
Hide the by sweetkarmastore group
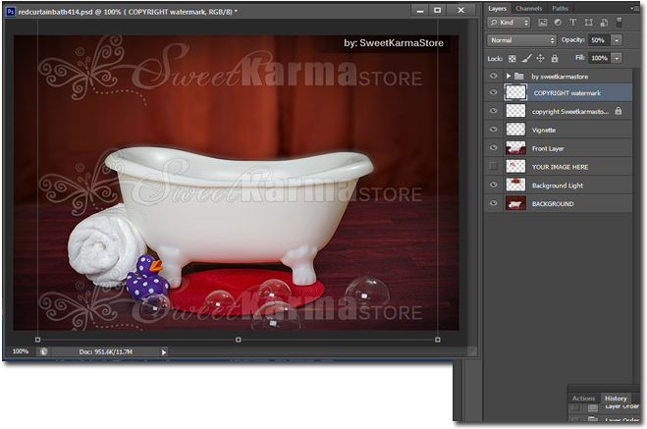tap(493, 76)
